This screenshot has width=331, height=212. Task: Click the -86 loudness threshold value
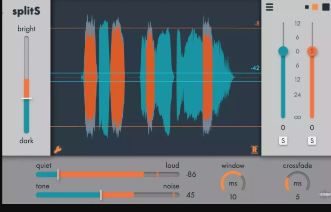[191, 175]
